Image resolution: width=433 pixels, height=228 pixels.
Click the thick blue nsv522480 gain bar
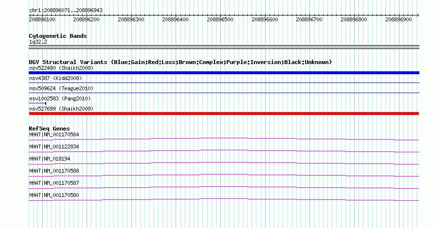pyautogui.click(x=224, y=73)
